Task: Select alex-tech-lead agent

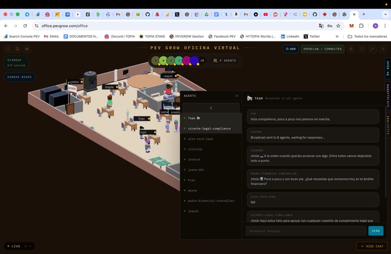Action: [x=211, y=139]
